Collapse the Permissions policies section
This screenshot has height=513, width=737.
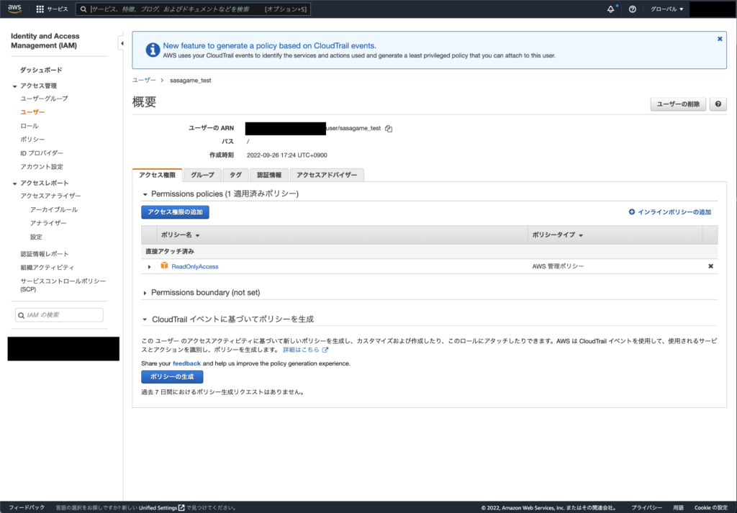[x=145, y=194]
